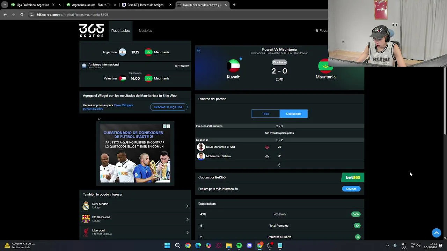Open Spotify from the taskbar
This screenshot has height=251, width=447.
pos(239,246)
